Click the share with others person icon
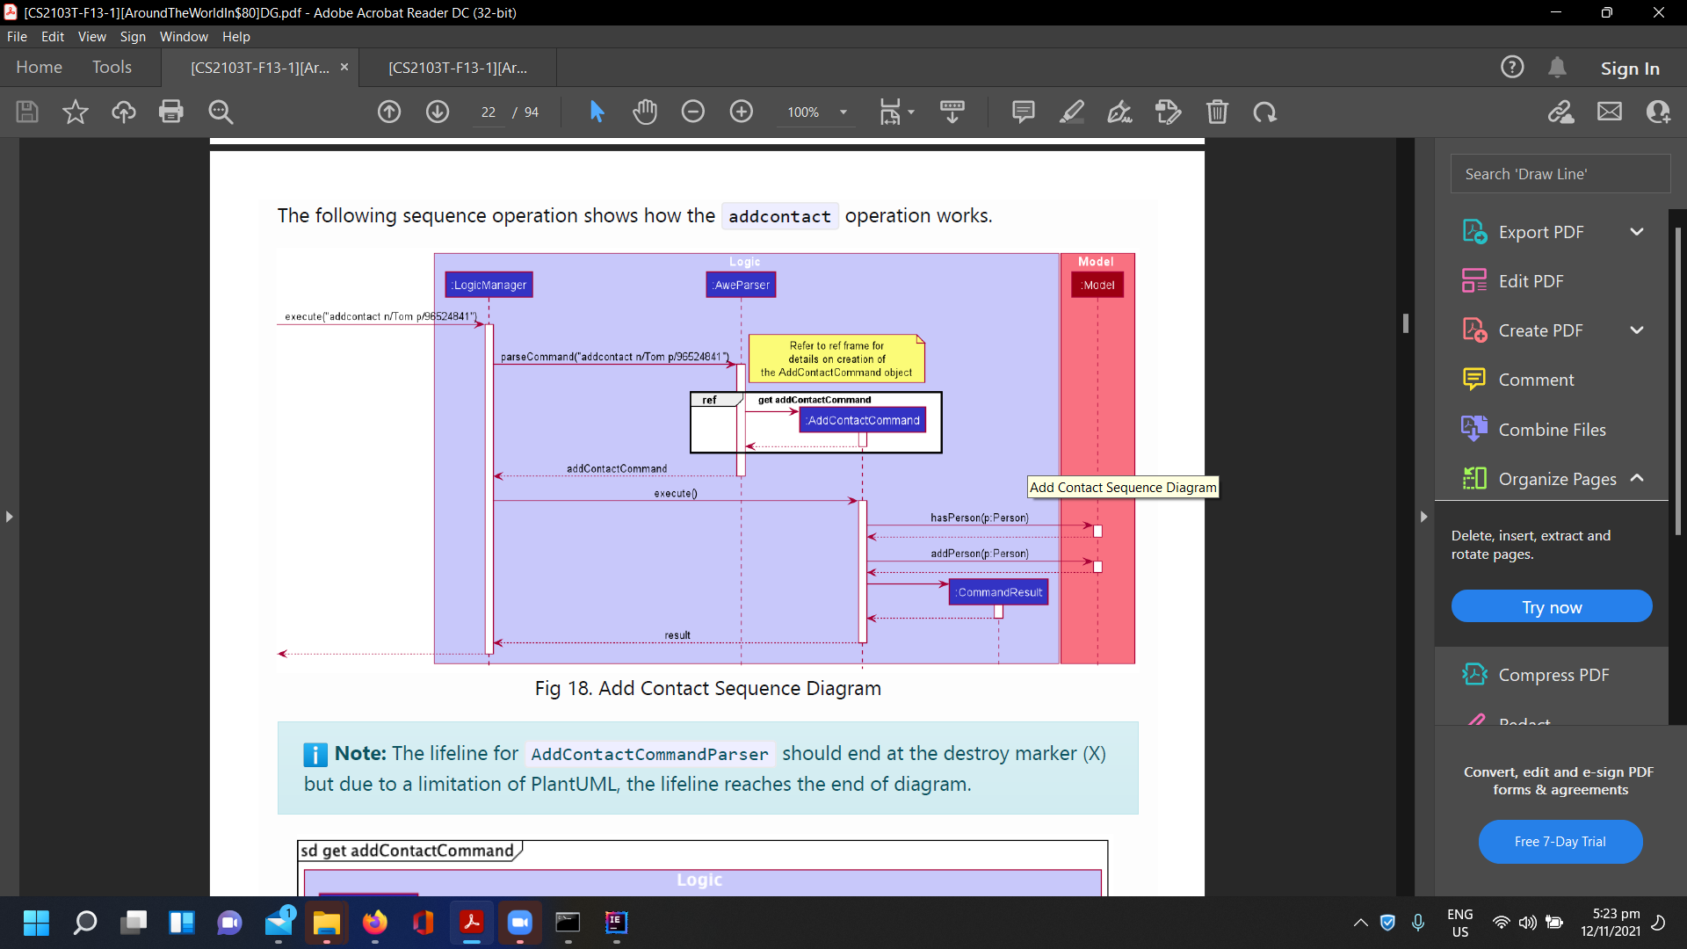This screenshot has height=949, width=1687. [x=1658, y=112]
